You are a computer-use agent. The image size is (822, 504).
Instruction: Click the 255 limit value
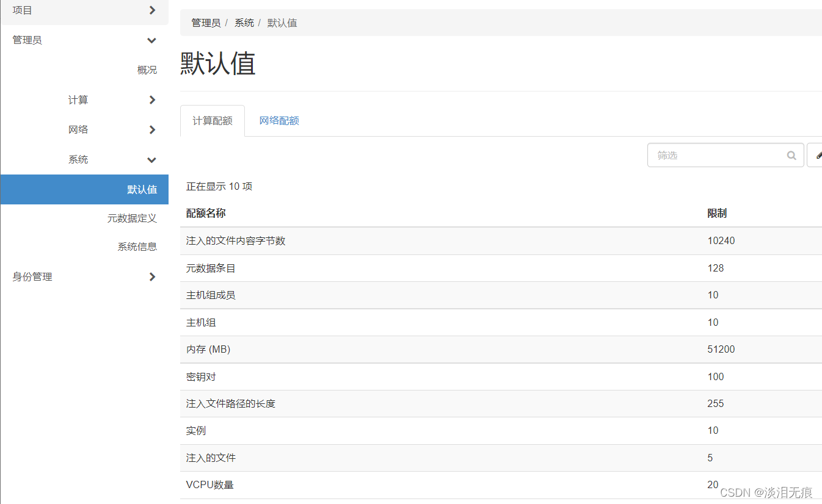click(x=716, y=403)
